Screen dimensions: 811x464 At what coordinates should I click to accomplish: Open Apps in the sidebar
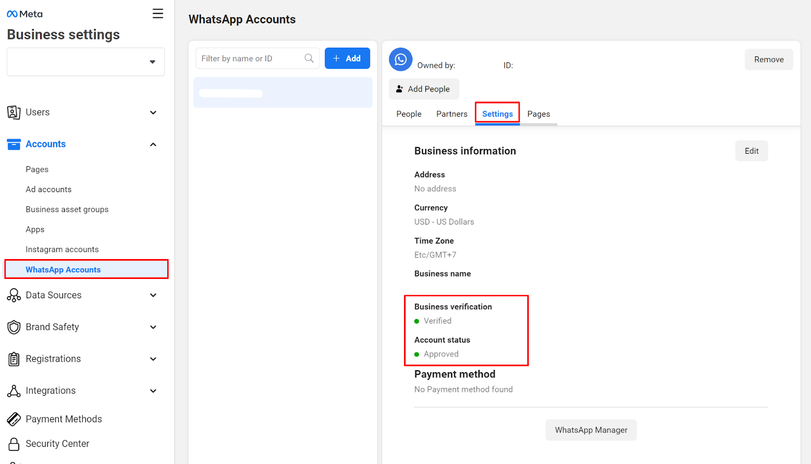click(35, 229)
